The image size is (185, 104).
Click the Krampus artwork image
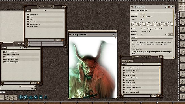click(x=92, y=68)
